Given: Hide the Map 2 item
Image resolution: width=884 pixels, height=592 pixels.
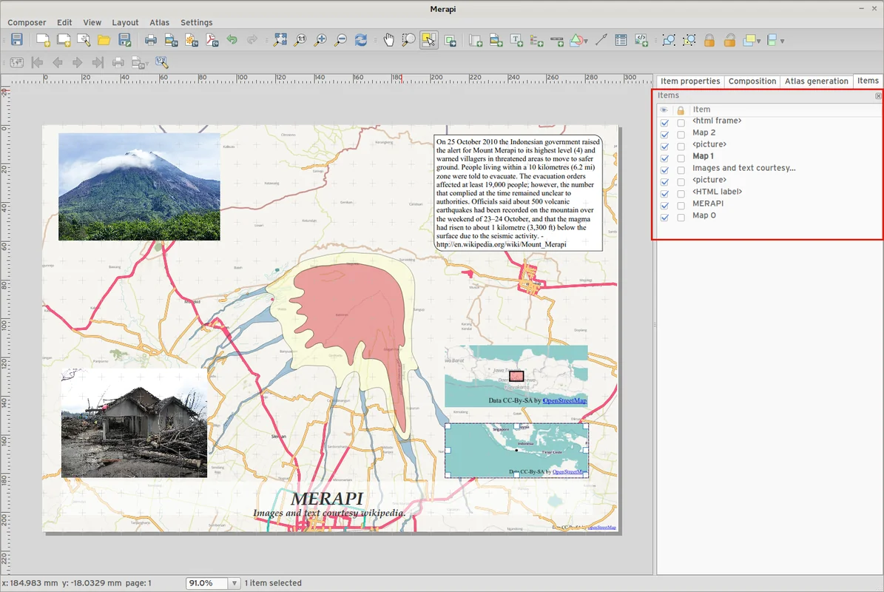Looking at the screenshot, I should (x=664, y=135).
